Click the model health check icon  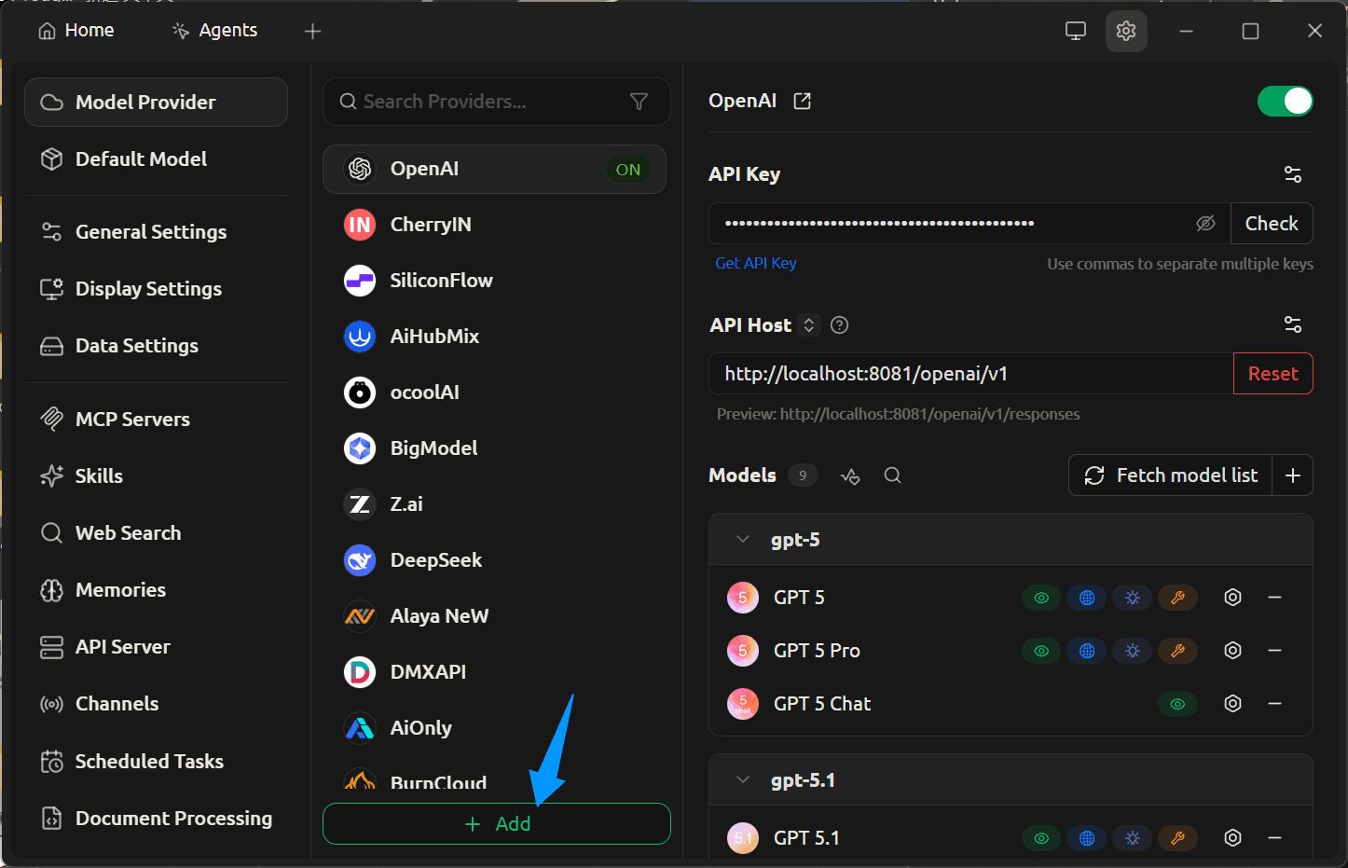point(850,475)
